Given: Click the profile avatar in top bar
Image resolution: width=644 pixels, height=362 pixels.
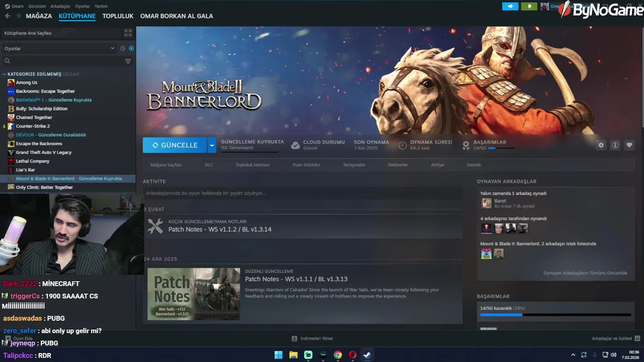Looking at the screenshot, I should point(544,7).
